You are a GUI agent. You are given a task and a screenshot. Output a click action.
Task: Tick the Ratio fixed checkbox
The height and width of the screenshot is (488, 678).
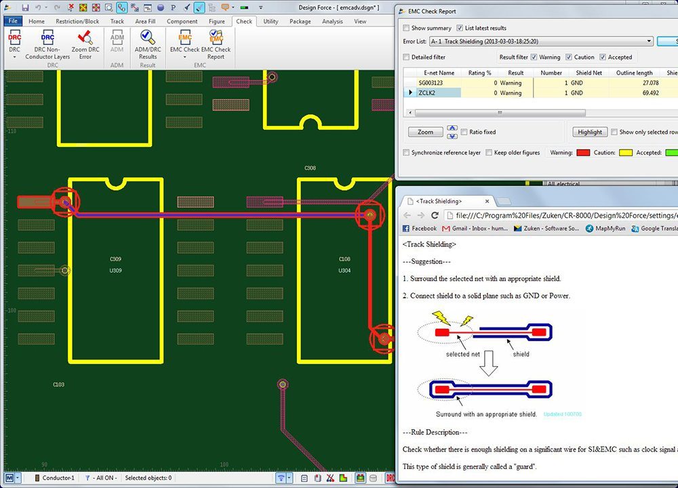[x=464, y=132]
